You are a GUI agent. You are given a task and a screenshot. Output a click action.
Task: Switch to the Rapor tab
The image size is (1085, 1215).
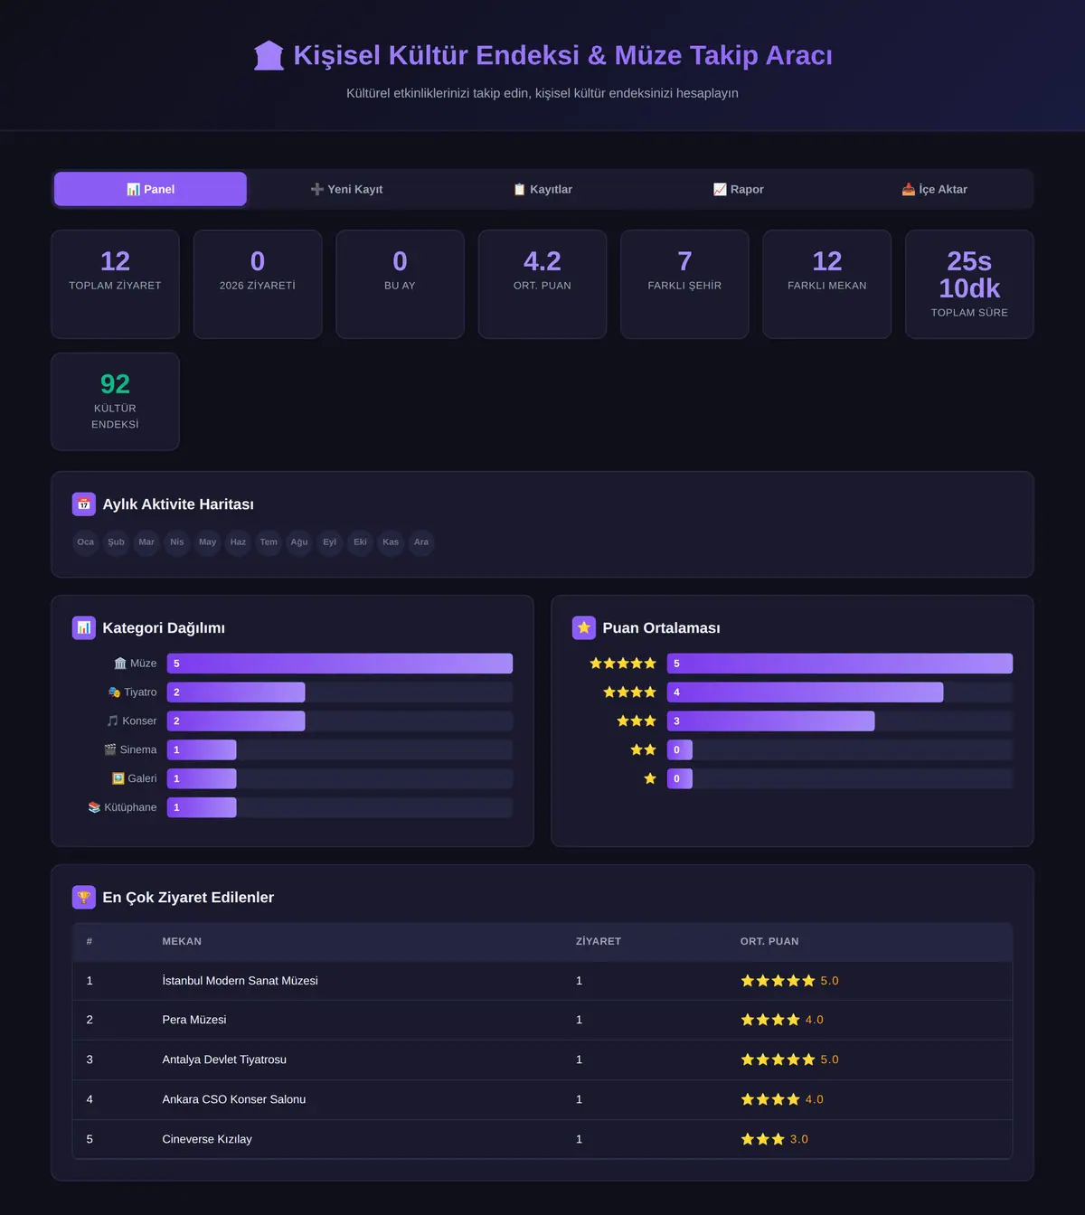pos(739,189)
